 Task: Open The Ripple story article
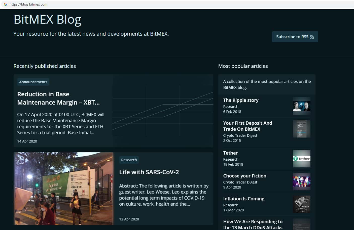(x=241, y=100)
